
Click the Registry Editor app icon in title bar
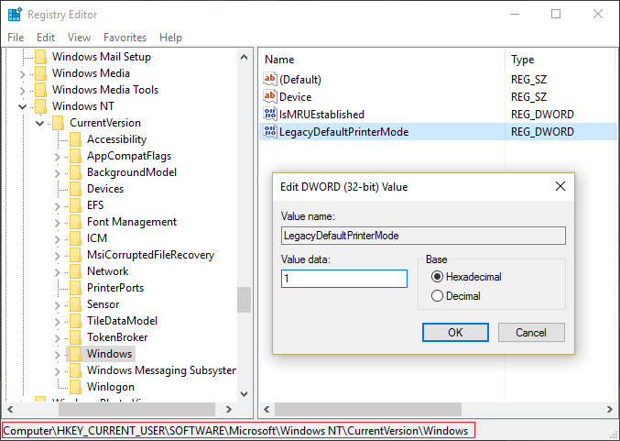click(x=14, y=15)
